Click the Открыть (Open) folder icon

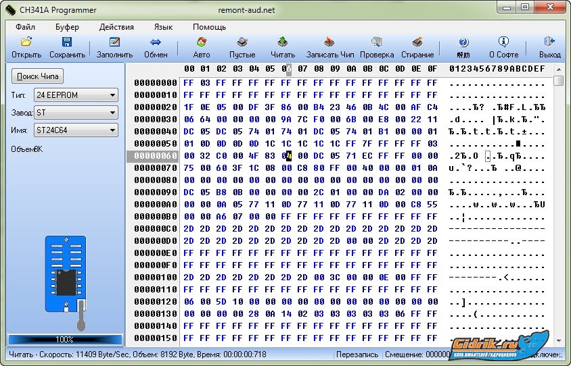point(26,43)
